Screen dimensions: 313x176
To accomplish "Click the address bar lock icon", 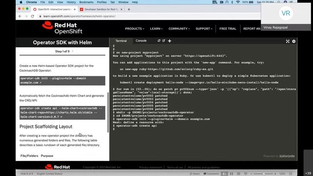I will (x=40, y=16).
